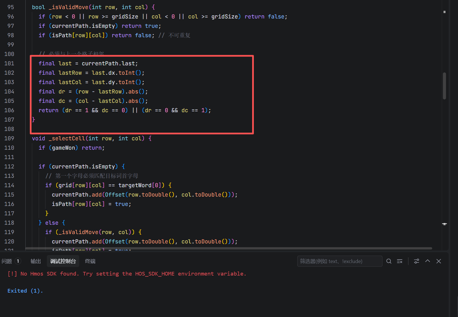Click the comment on line 113

pos(92,176)
